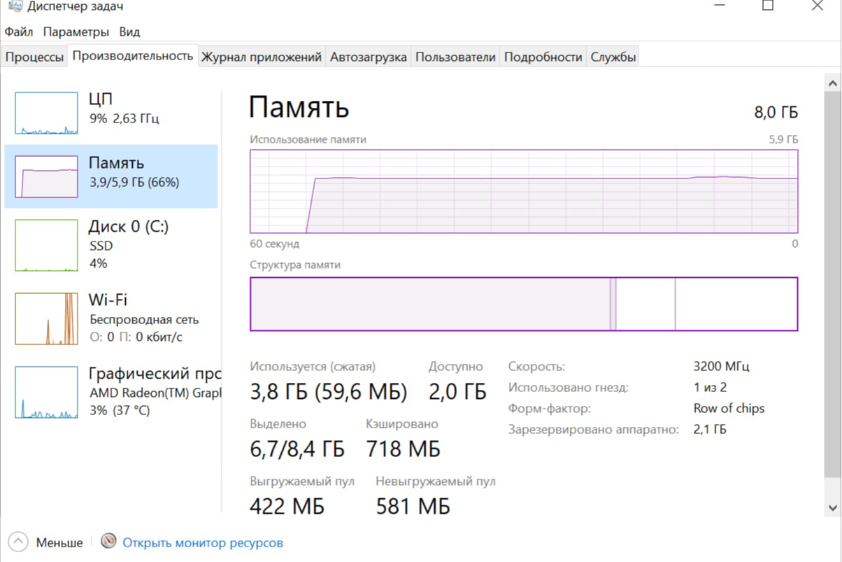
Task: Click the Resource Monitor icon at bottom
Action: (x=108, y=542)
